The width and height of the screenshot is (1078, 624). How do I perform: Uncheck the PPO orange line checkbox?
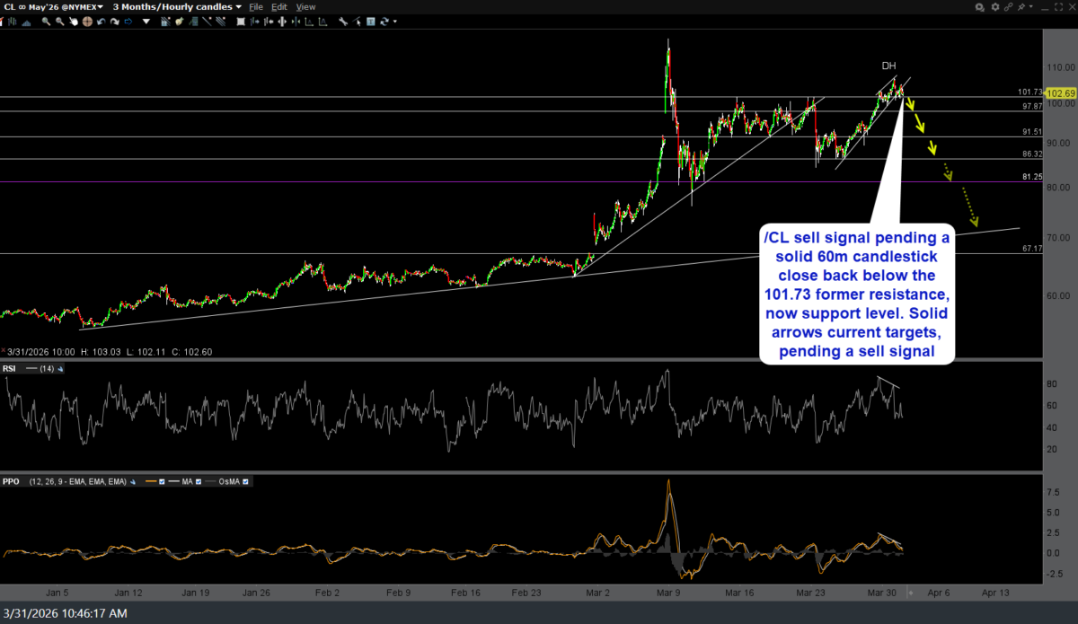[x=162, y=482]
